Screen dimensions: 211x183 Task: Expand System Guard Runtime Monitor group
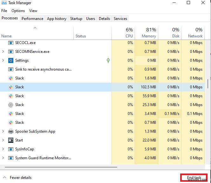[3, 158]
